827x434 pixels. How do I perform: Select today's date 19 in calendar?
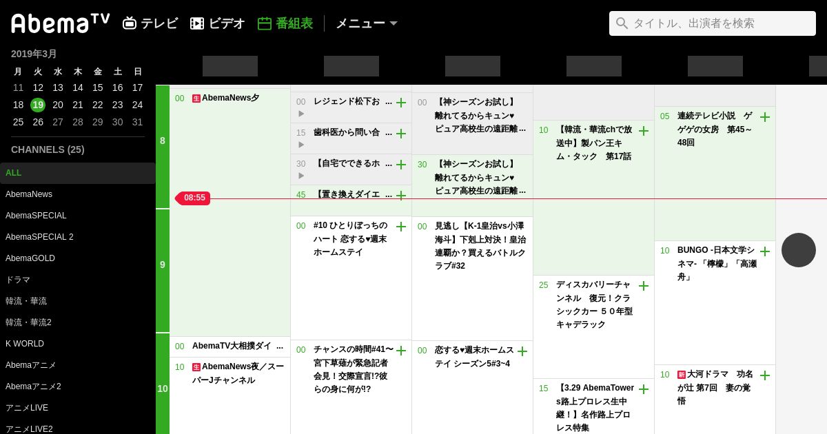click(38, 105)
